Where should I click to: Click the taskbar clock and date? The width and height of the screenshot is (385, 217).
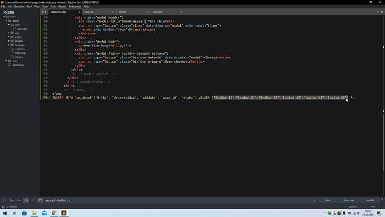tap(368, 213)
